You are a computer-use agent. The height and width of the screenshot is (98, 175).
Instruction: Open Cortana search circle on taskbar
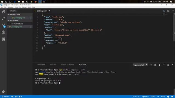[6, 2]
